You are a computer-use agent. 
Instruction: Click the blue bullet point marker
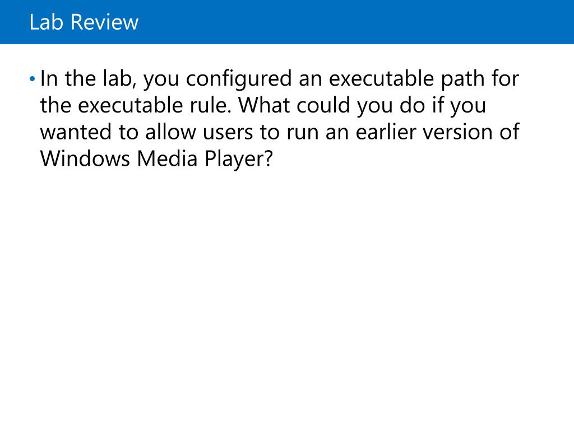pyautogui.click(x=32, y=78)
